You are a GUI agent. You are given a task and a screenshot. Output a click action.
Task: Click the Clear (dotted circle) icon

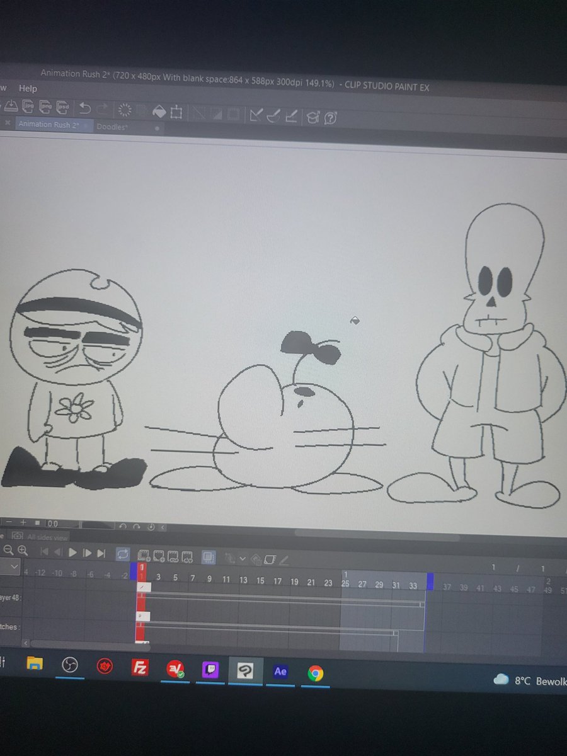pyautogui.click(x=125, y=110)
